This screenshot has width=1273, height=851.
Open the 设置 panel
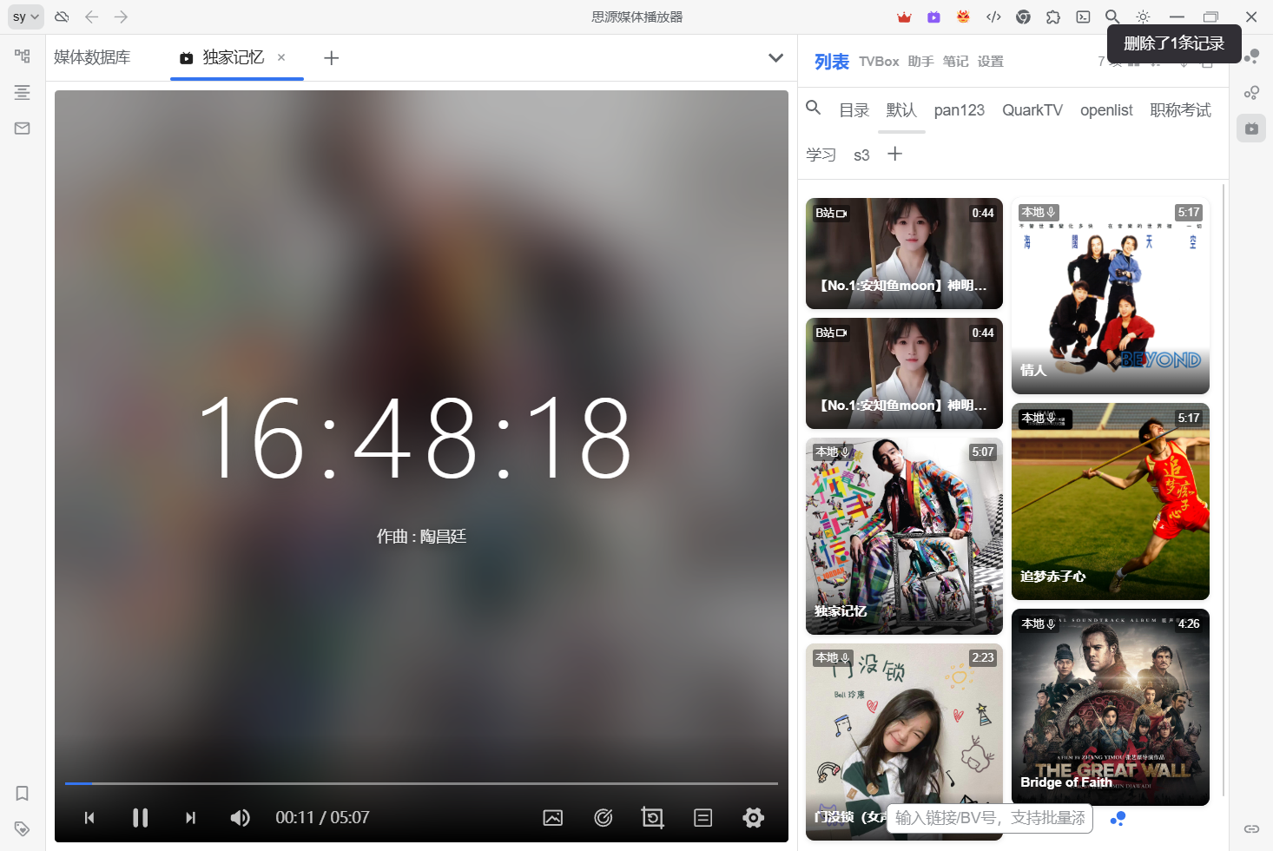(x=990, y=62)
